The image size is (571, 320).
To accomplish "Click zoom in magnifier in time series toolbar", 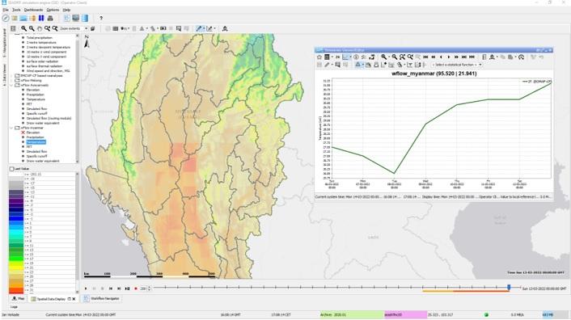I will coord(384,57).
